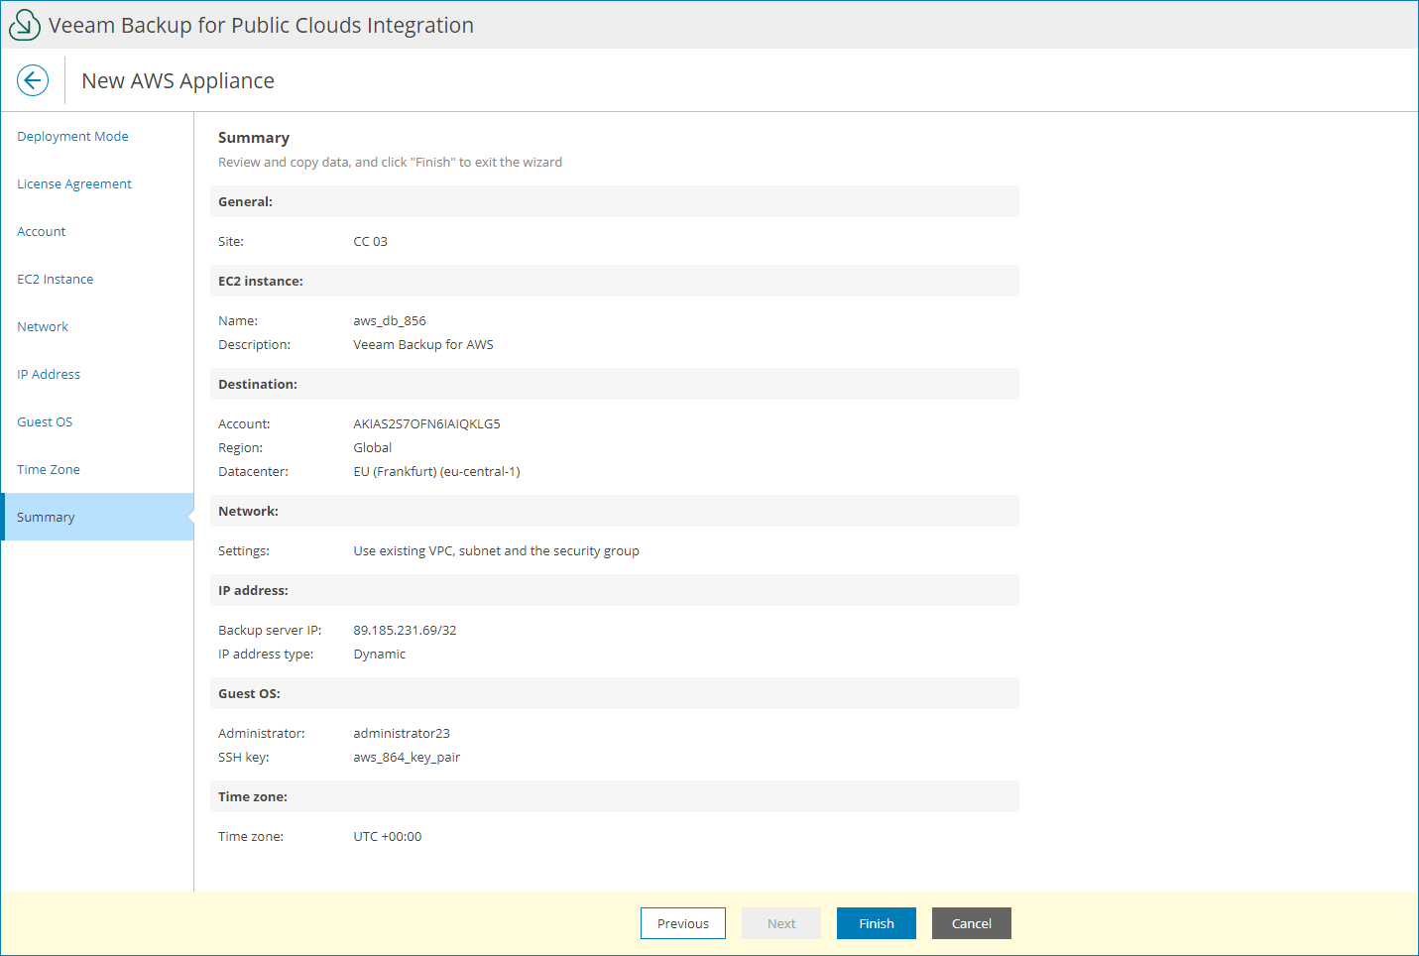Go to the IP Address step
The image size is (1419, 956).
click(x=49, y=374)
